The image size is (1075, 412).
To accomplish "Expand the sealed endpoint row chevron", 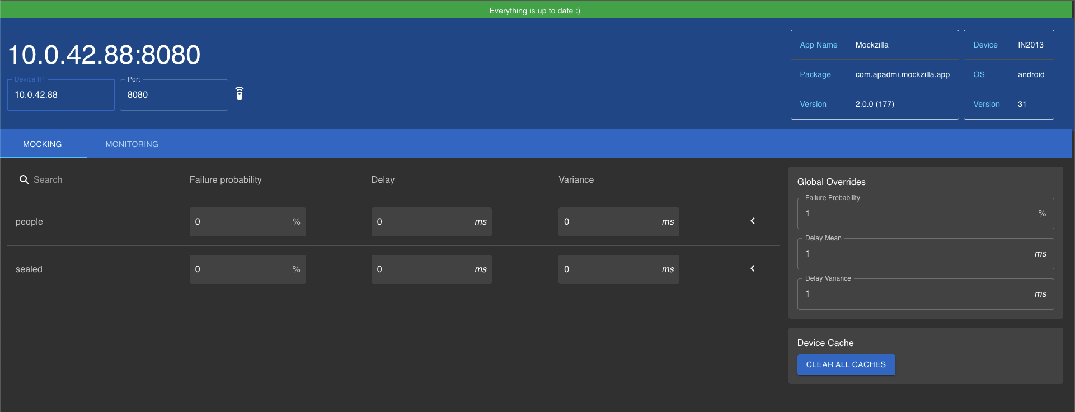I will [753, 269].
